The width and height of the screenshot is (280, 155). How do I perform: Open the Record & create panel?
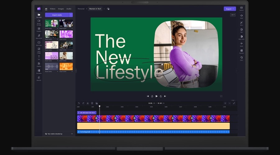pos(39,21)
